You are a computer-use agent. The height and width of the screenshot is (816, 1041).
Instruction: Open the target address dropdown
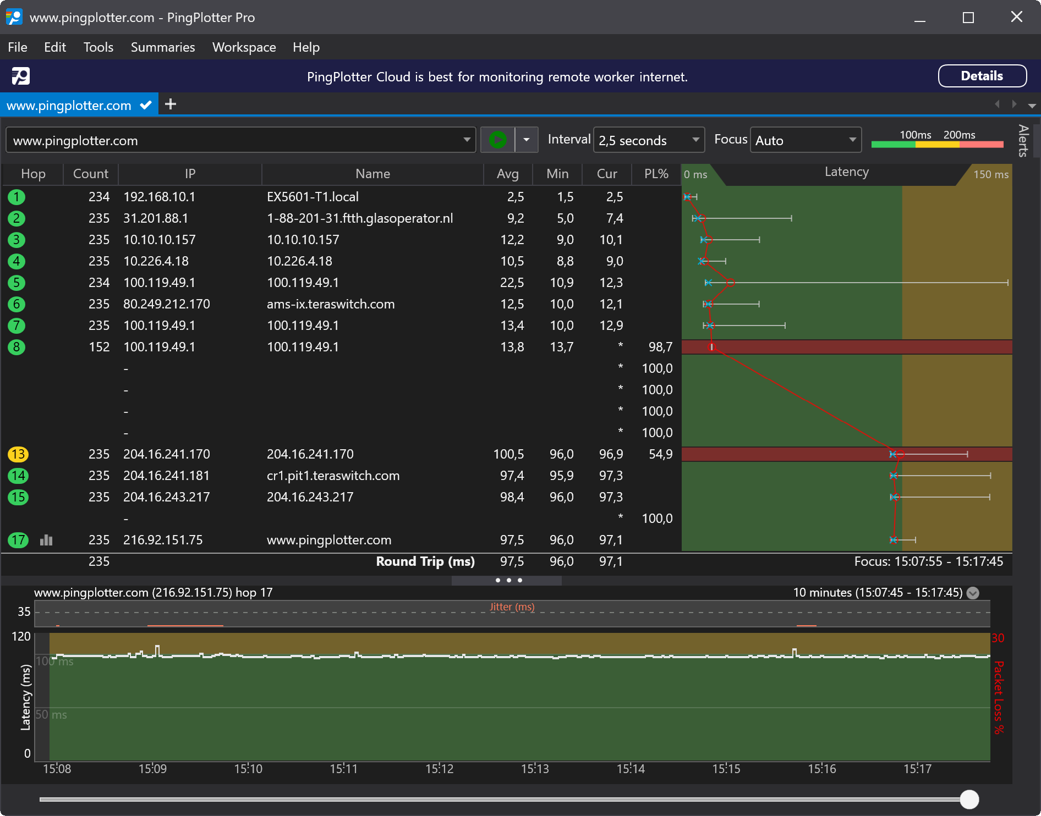[x=467, y=140]
